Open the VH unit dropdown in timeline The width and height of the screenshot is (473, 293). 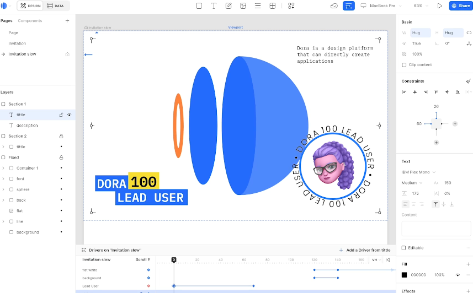[376, 259]
